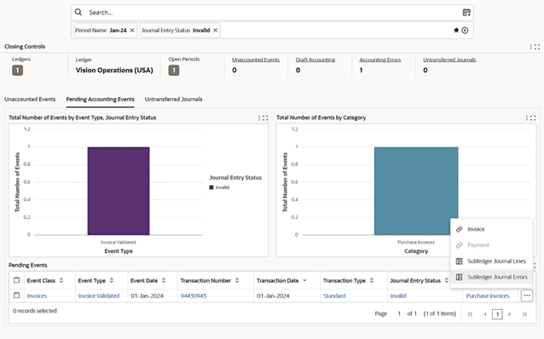
Task: Toggle the select-all header checkbox
Action: (17, 280)
